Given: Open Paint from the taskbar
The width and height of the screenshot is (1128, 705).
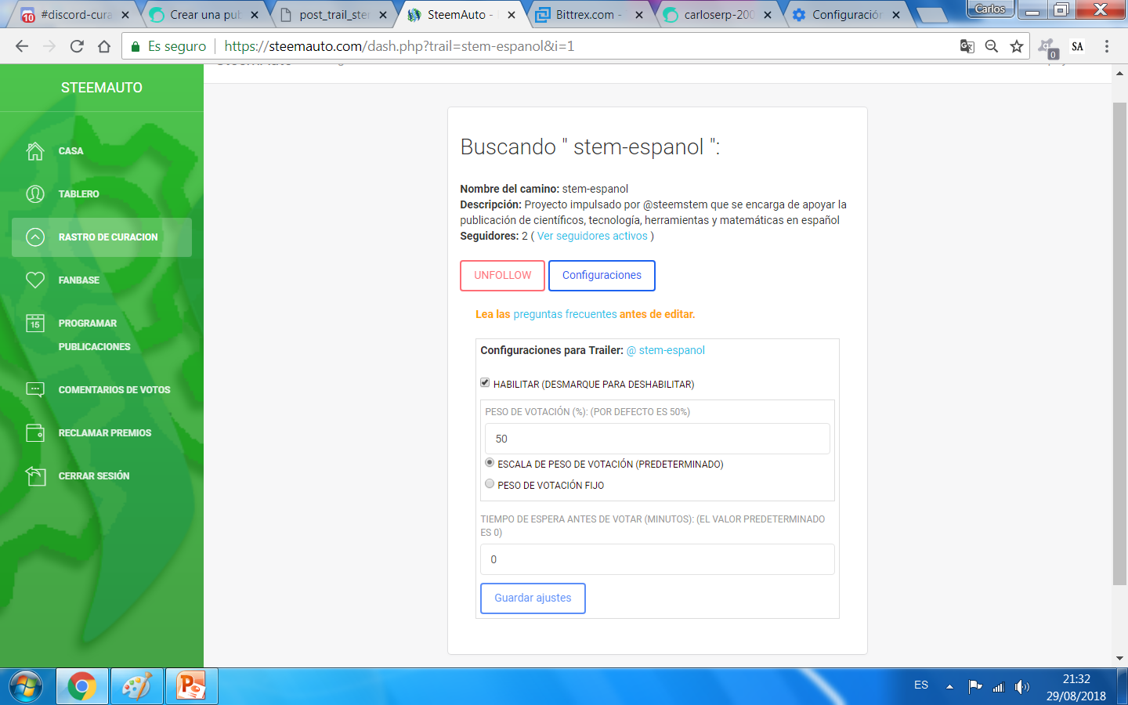Looking at the screenshot, I should (136, 687).
